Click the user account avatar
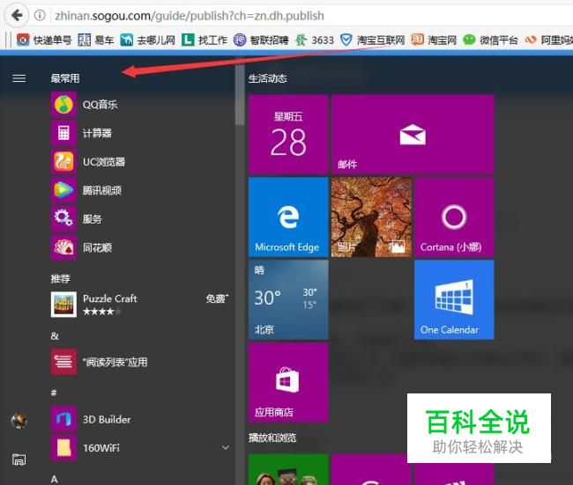 point(19,421)
